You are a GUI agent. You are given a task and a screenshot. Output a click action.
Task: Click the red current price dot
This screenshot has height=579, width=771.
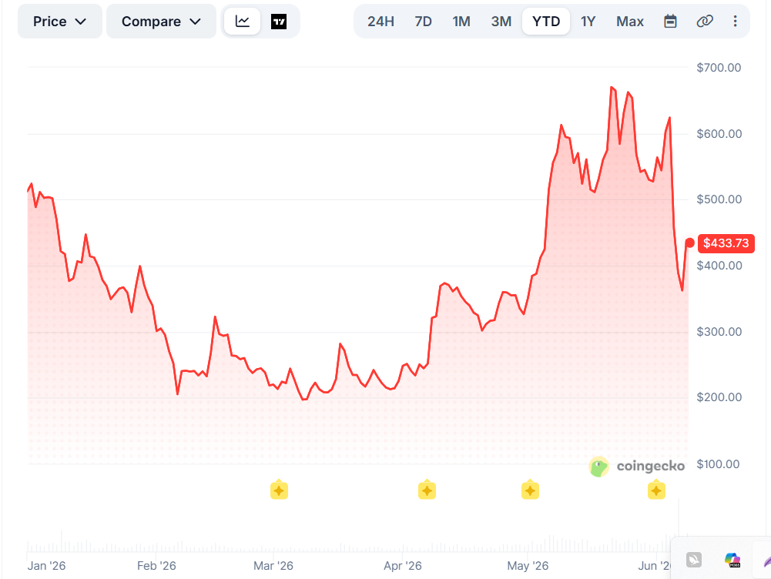point(690,243)
